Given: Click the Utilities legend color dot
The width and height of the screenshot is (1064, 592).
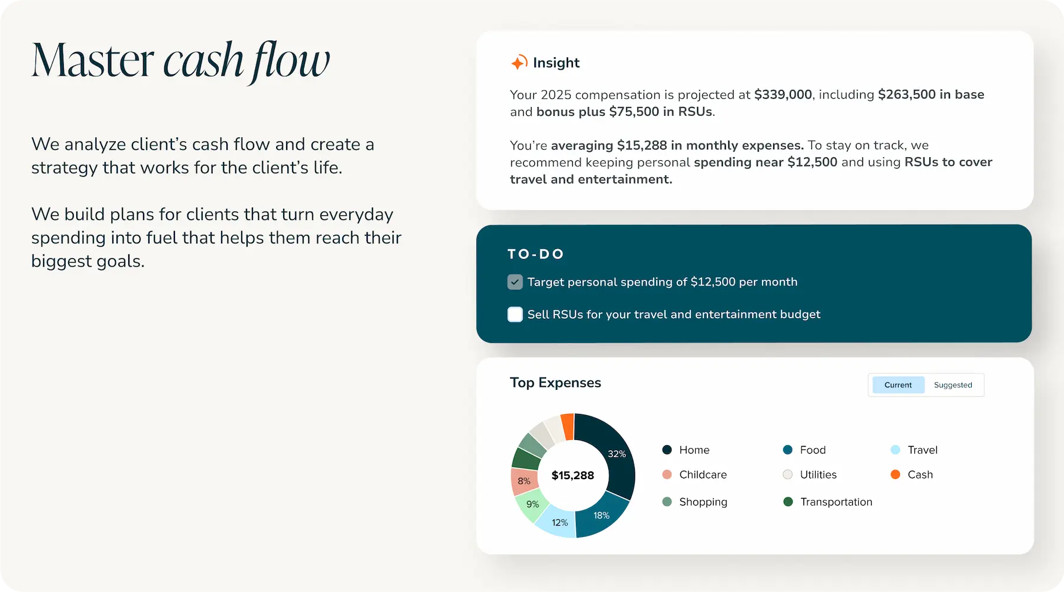Looking at the screenshot, I should coord(787,475).
